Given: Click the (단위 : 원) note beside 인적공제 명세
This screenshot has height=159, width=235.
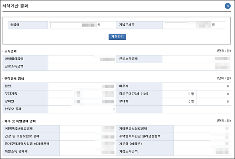Looking at the screenshot, I should click(224, 78).
